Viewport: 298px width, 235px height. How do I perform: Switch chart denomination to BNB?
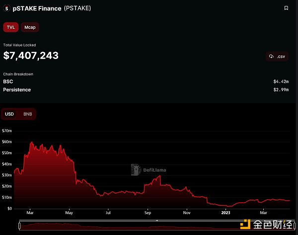27,114
